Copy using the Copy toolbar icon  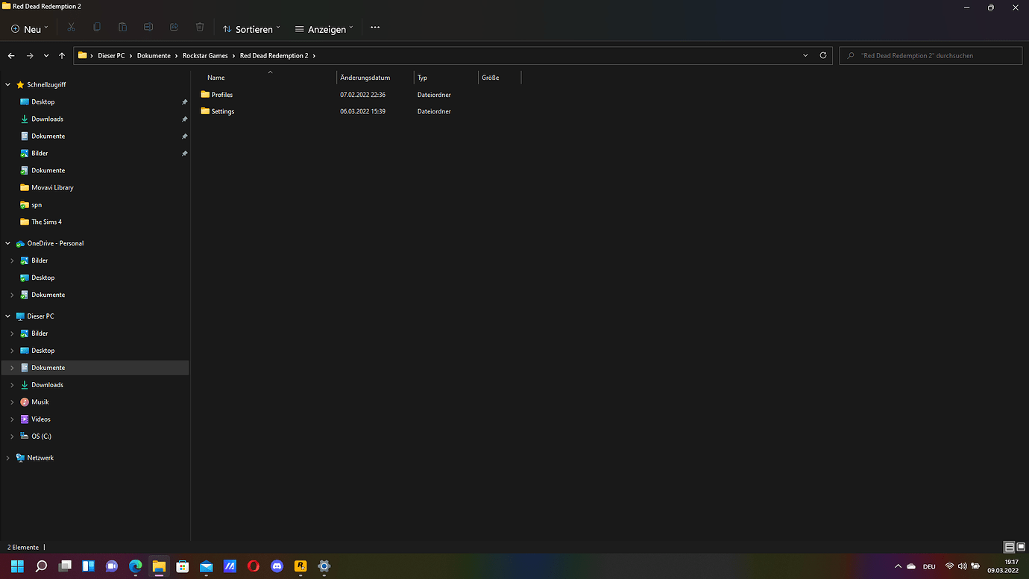click(x=97, y=27)
